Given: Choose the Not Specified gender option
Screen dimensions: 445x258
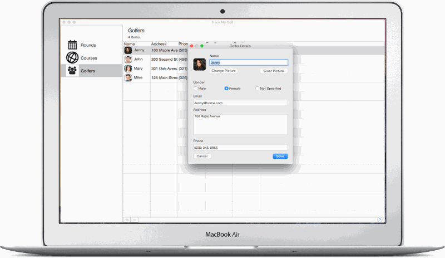Looking at the screenshot, I should tap(257, 89).
